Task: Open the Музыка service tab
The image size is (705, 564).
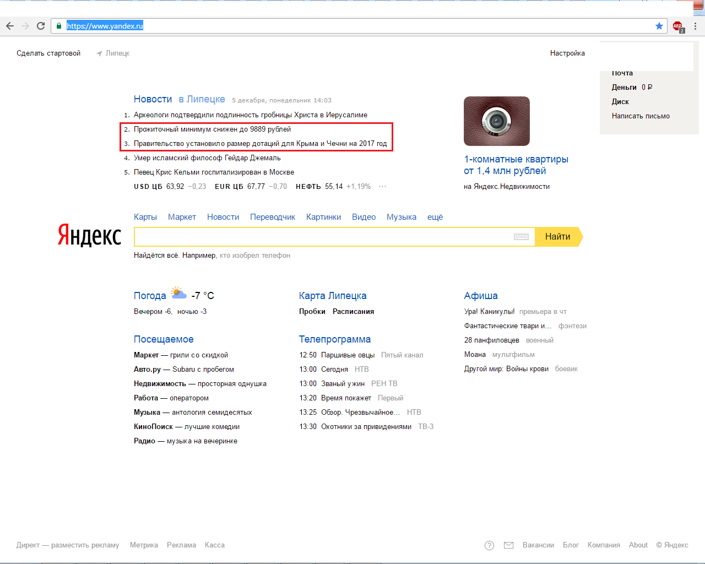Action: [402, 217]
